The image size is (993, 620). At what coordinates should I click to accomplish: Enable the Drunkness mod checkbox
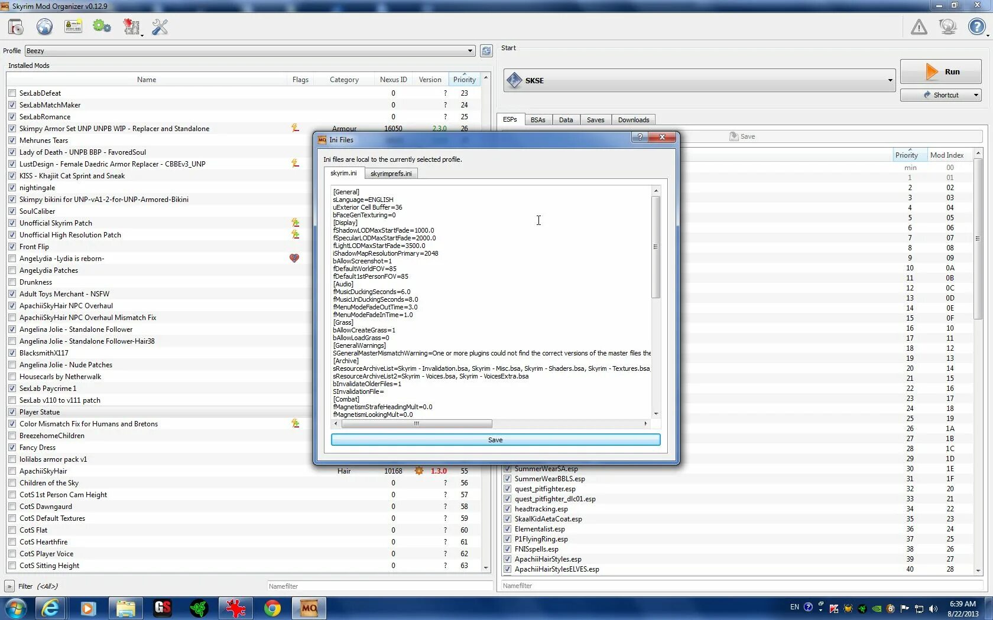coord(12,282)
